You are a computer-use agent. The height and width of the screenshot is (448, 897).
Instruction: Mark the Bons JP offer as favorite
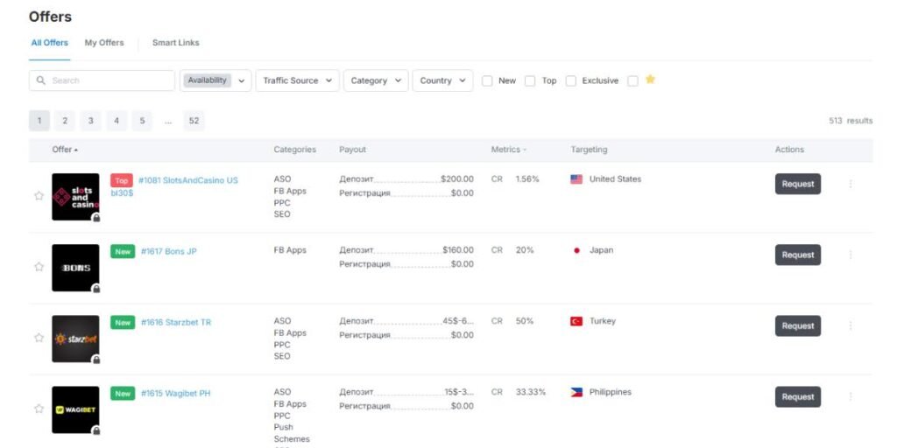39,267
